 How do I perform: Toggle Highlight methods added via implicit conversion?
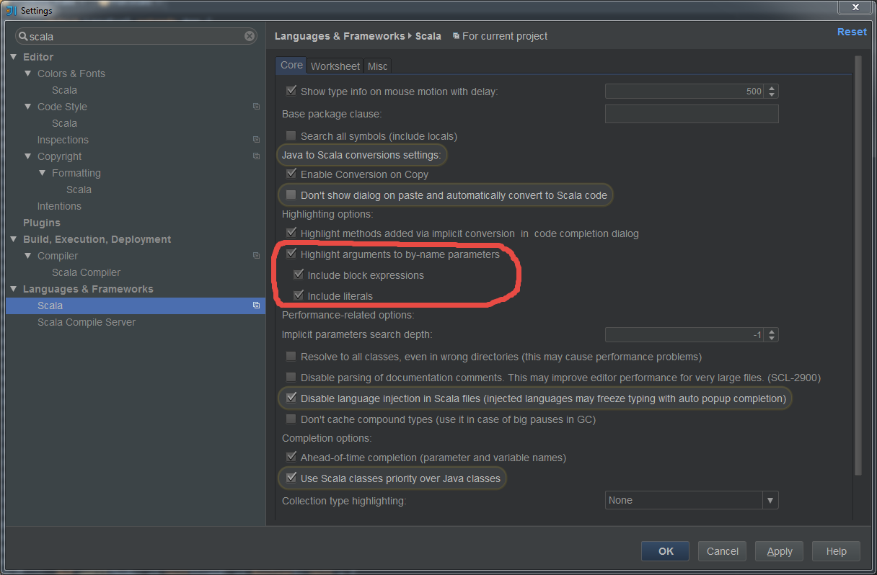[x=291, y=233]
